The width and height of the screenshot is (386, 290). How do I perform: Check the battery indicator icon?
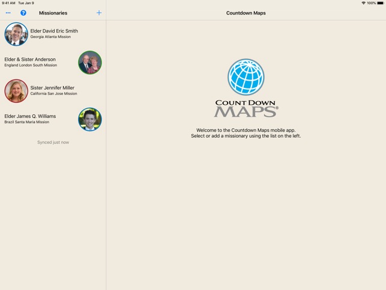coord(381,3)
